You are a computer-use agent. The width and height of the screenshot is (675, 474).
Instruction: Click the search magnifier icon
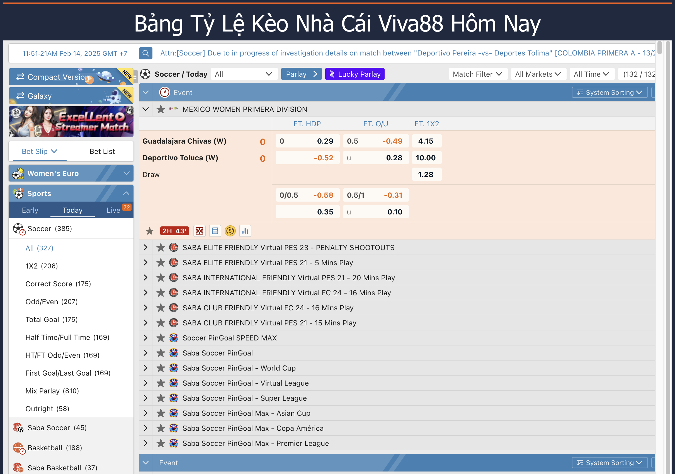pos(145,53)
